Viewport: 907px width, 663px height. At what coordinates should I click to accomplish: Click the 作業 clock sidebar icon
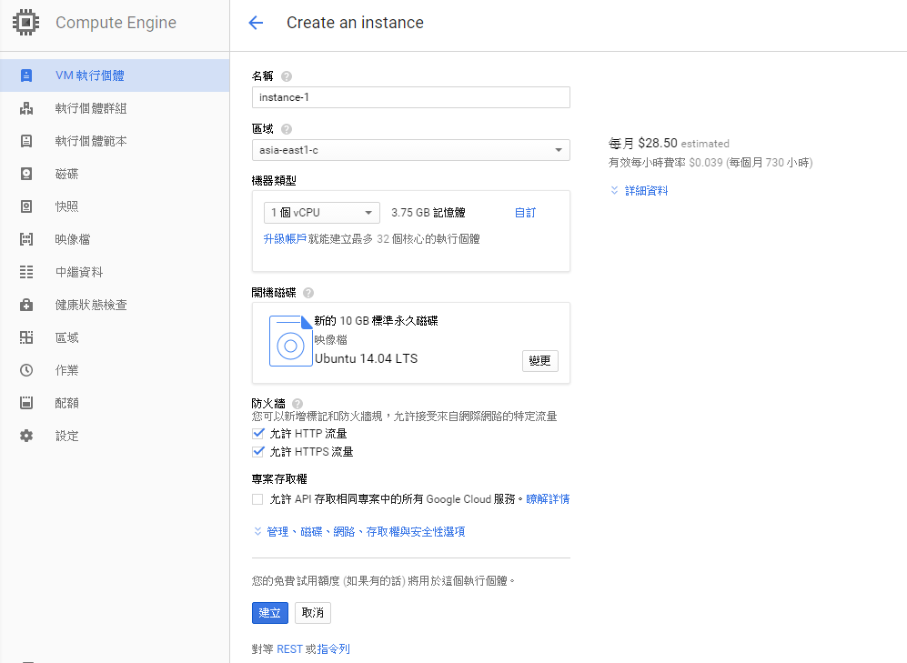pos(26,370)
